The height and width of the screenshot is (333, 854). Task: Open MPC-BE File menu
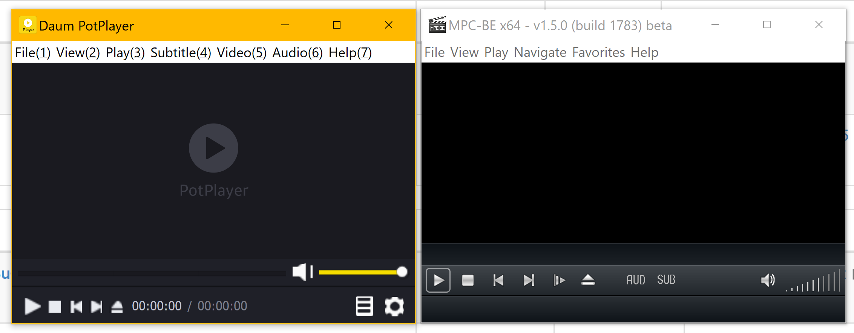pos(435,52)
